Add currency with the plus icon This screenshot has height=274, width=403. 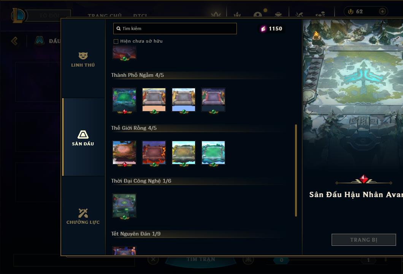point(382,11)
